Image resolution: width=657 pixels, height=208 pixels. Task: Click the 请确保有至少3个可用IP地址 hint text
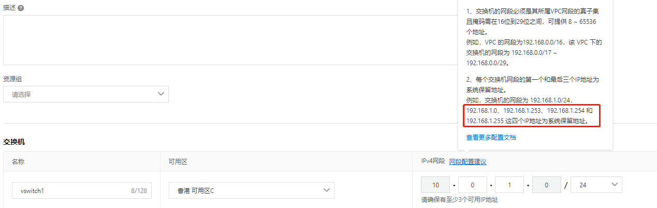459,200
